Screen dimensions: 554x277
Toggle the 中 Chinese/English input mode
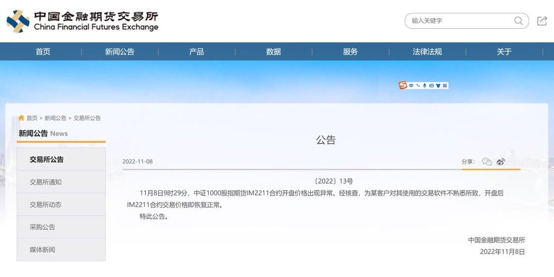[411, 86]
